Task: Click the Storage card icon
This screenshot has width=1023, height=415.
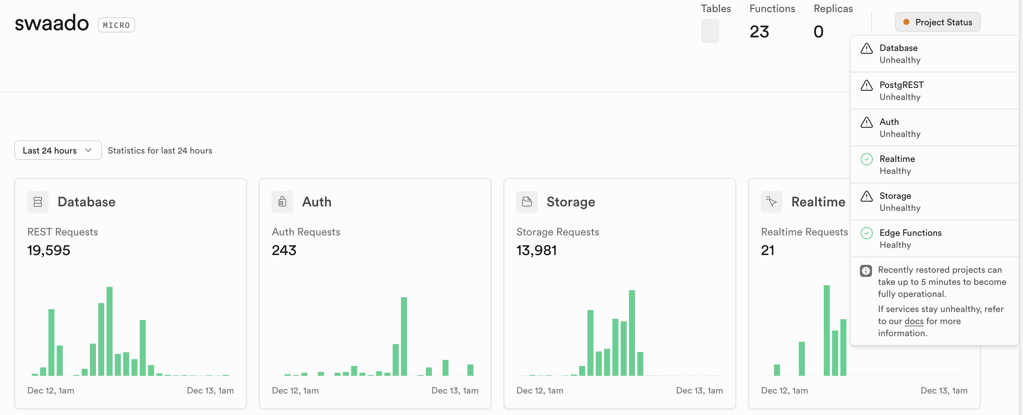Action: 527,201
